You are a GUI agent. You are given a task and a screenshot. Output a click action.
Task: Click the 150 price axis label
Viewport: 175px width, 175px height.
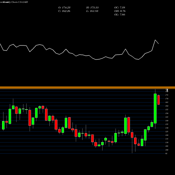167,113
